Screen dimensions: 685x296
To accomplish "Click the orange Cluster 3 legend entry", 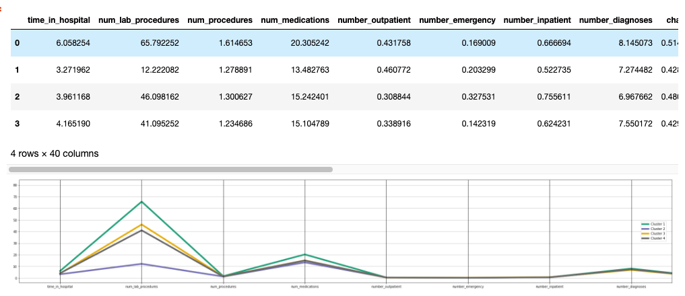I will (x=653, y=233).
